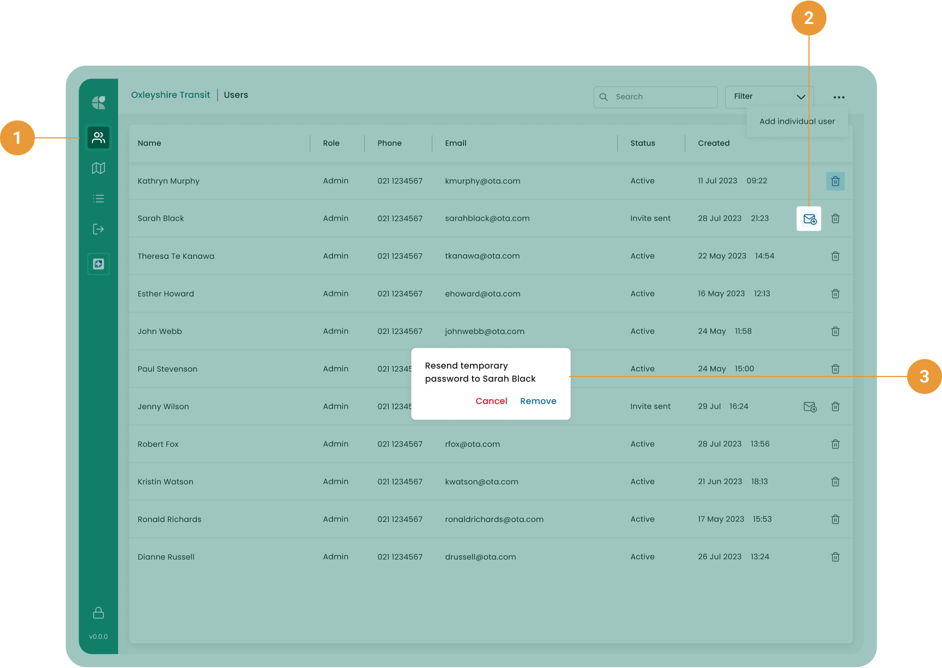The image size is (942, 668).
Task: Click Cancel in resend password dialog
Action: tap(491, 401)
